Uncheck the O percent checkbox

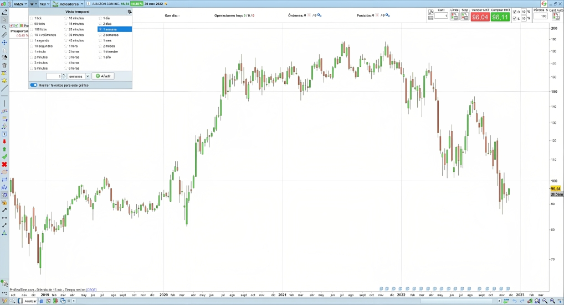tap(514, 12)
